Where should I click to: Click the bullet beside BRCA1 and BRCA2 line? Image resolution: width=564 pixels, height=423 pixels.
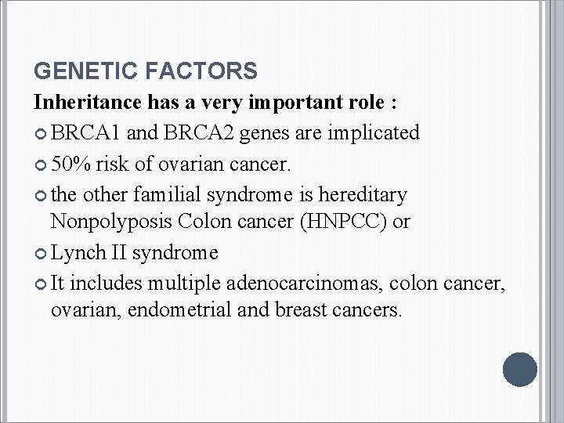tap(41, 134)
